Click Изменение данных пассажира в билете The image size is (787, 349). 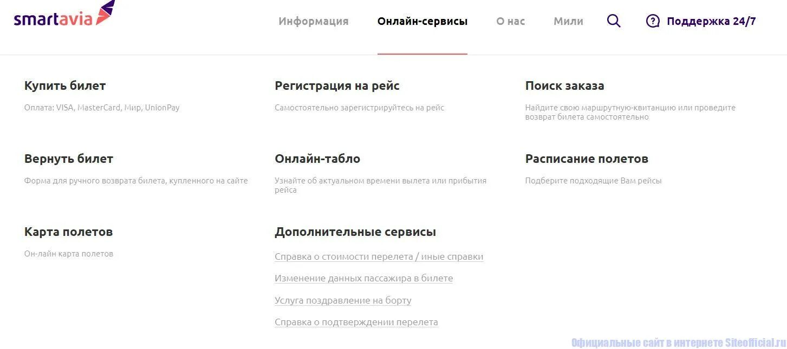click(364, 279)
